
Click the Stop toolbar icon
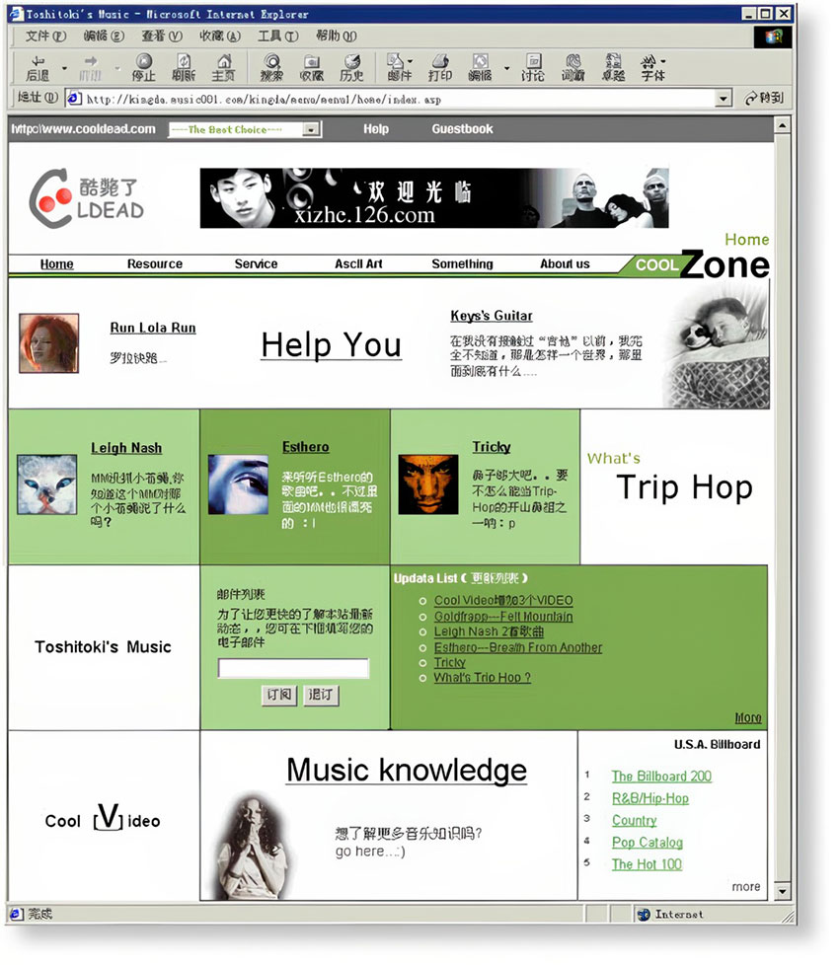pyautogui.click(x=143, y=68)
